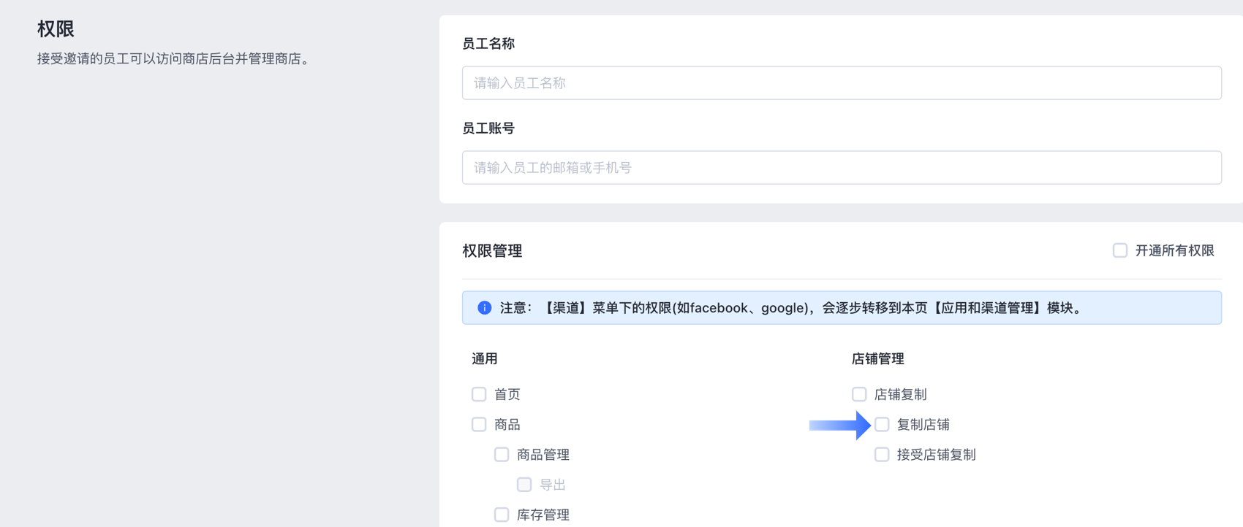This screenshot has height=527, width=1243.
Task: Enable the 库存管理 checkbox
Action: coord(502,515)
